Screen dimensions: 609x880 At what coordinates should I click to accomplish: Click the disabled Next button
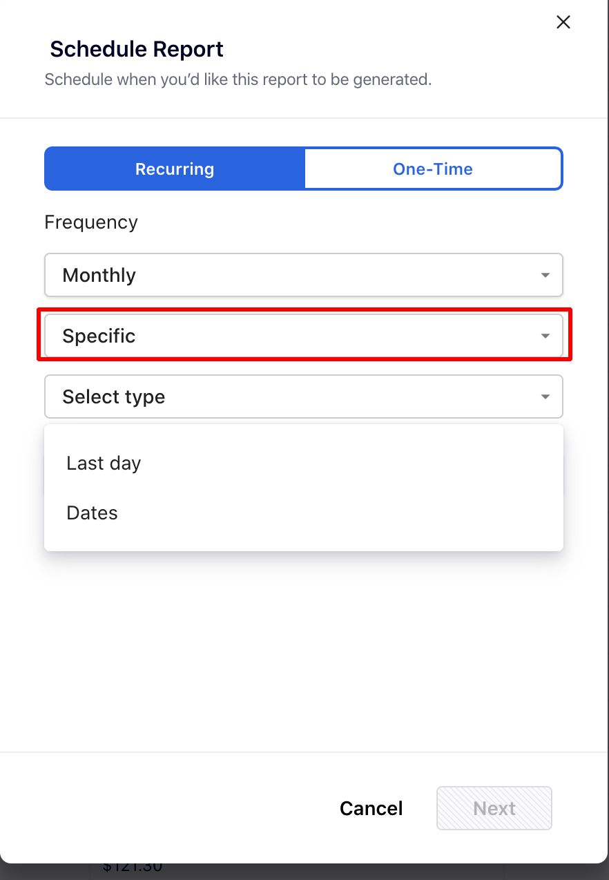click(x=494, y=808)
